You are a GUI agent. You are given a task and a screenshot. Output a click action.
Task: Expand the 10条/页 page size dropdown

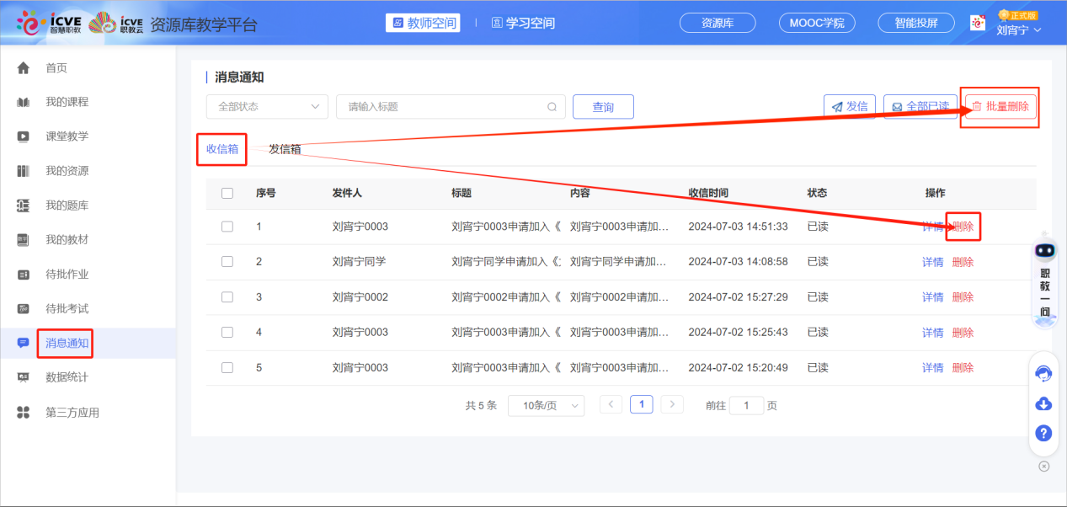click(x=546, y=404)
